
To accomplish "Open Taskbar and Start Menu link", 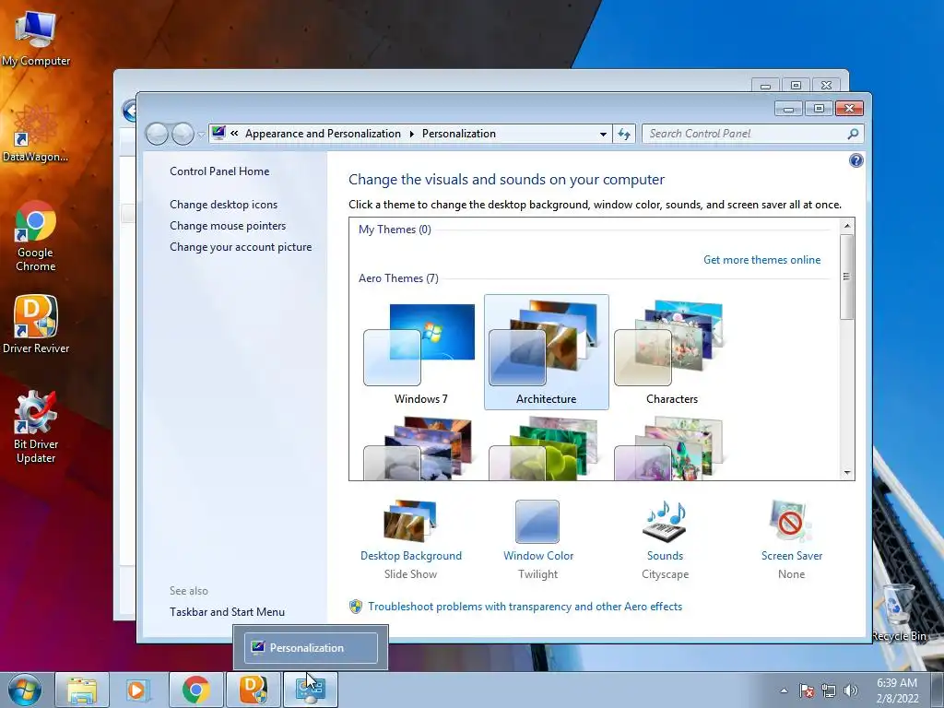I will pyautogui.click(x=227, y=612).
